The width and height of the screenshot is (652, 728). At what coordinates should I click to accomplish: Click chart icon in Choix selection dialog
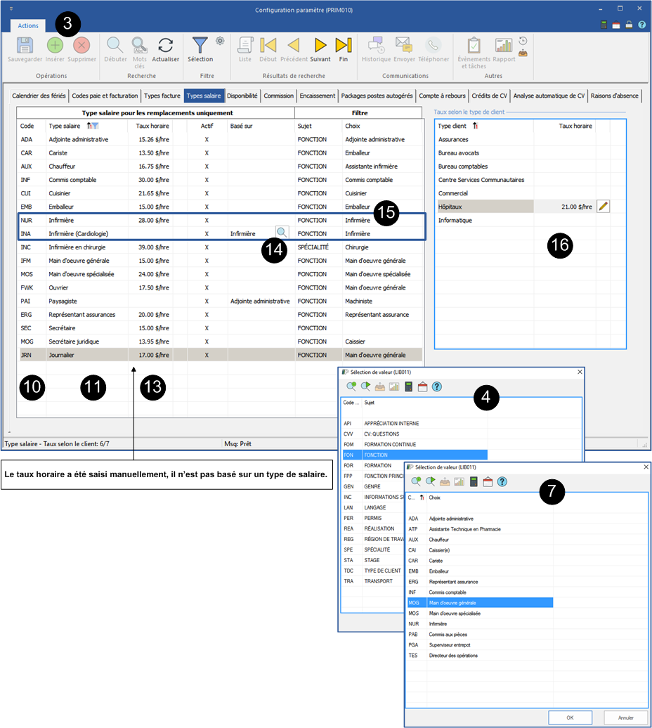point(459,482)
